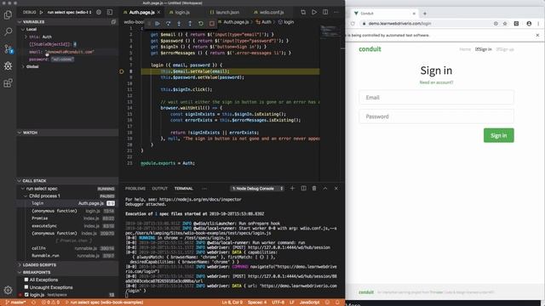The height and width of the screenshot is (306, 545).
Task: Open a new Chrome tab
Action: (x=425, y=14)
